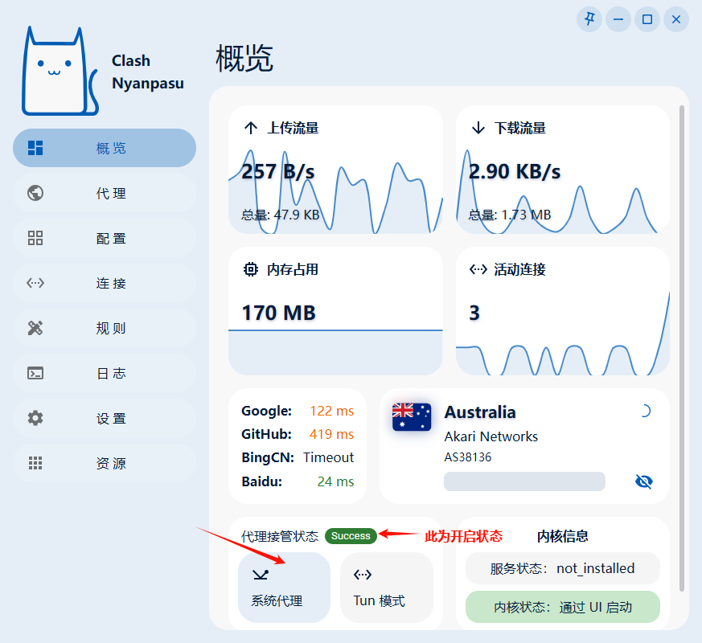Image resolution: width=702 pixels, height=643 pixels.
Task: Click the 170 MB memory usage value
Action: coord(278,313)
